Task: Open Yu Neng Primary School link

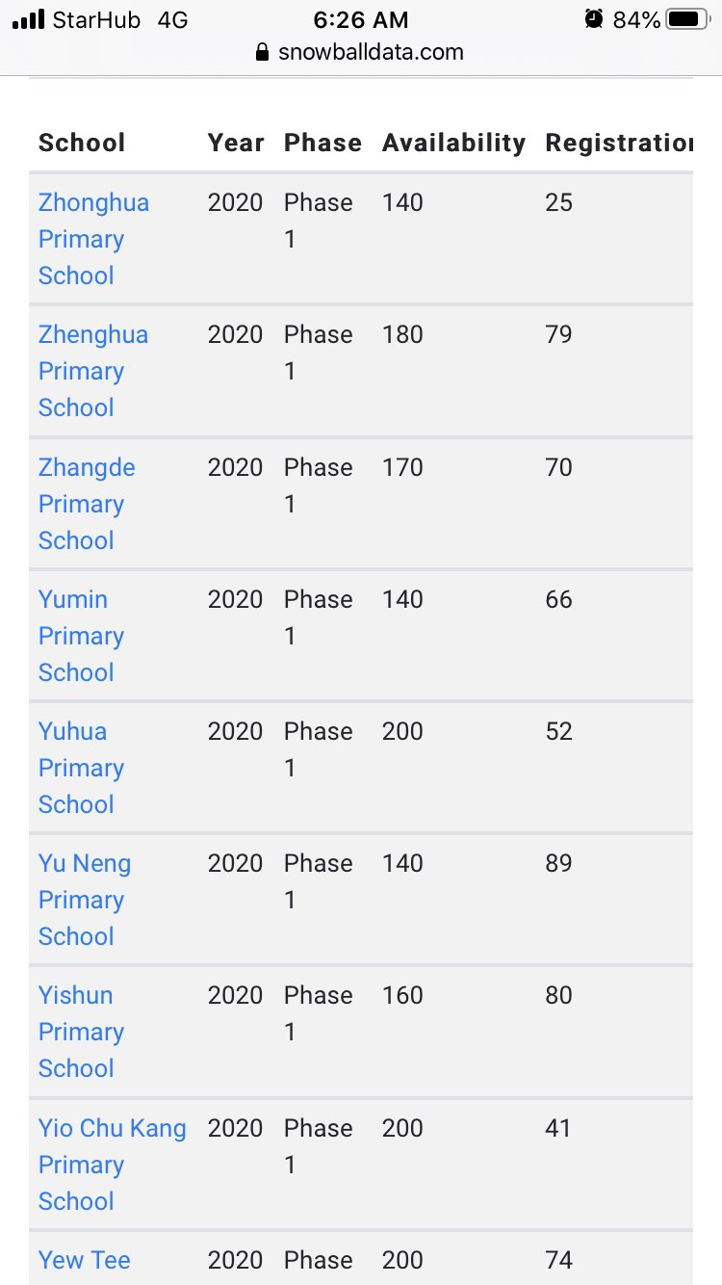Action: point(84,900)
